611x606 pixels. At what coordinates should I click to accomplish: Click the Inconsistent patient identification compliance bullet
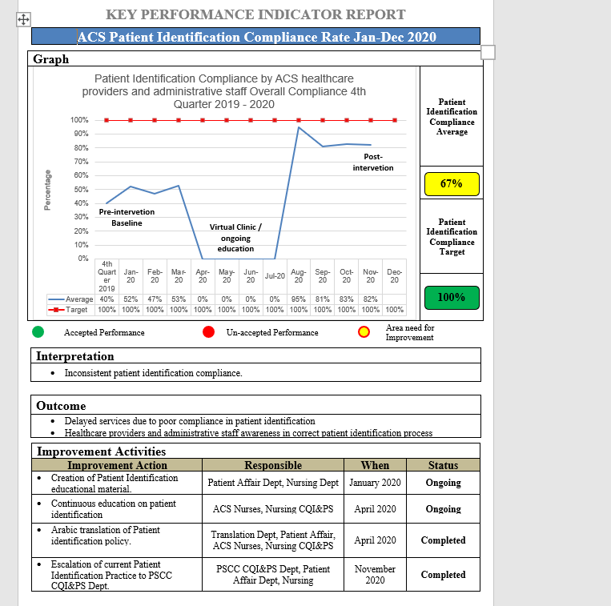pos(153,373)
